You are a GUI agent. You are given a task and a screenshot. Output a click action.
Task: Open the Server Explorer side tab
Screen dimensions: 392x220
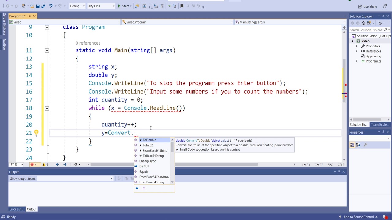tap(4, 24)
